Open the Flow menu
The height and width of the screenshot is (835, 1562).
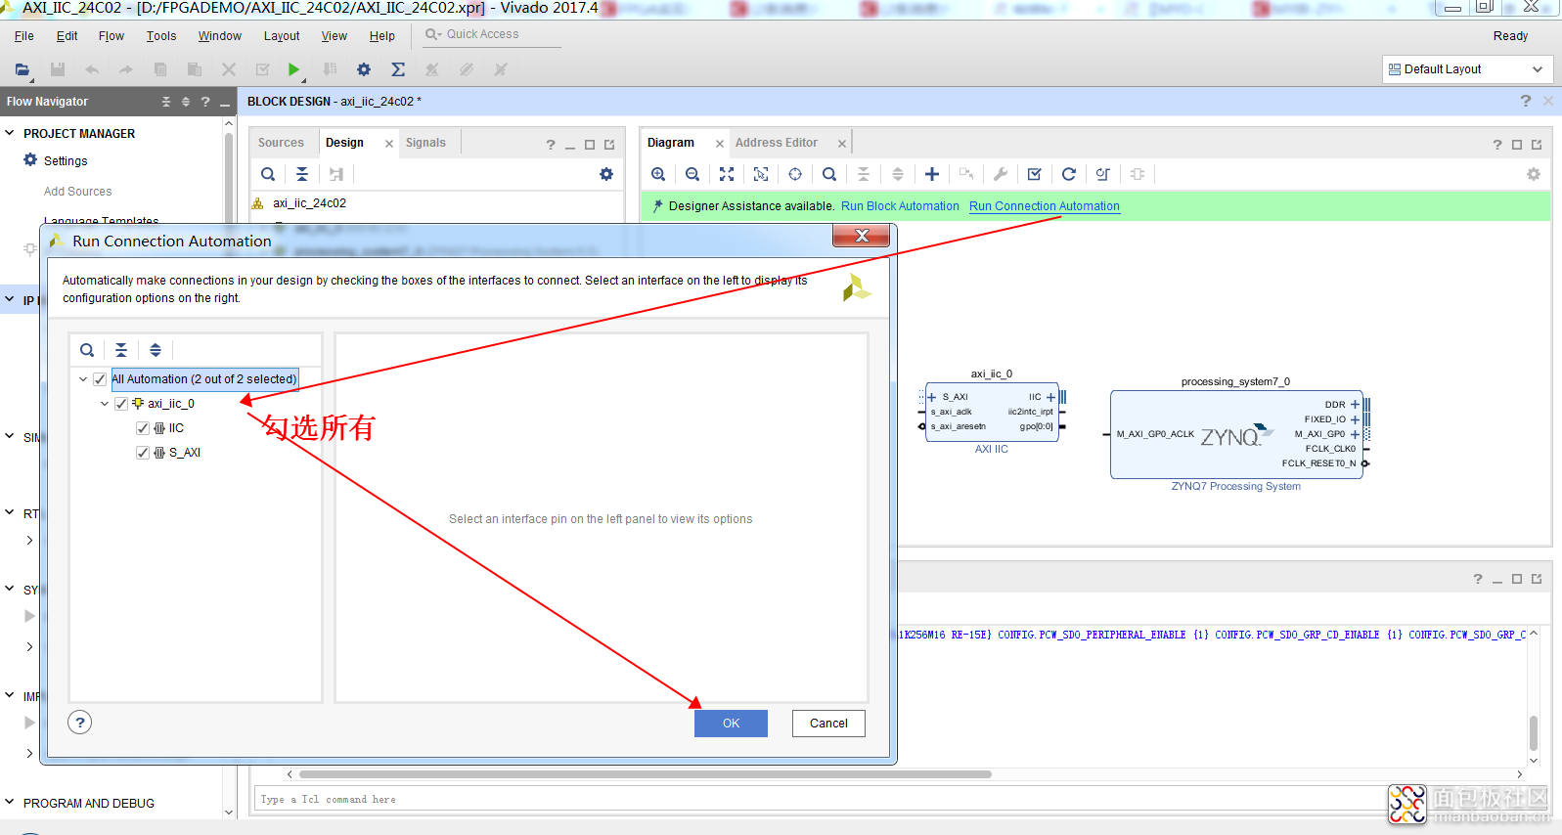tap(112, 36)
